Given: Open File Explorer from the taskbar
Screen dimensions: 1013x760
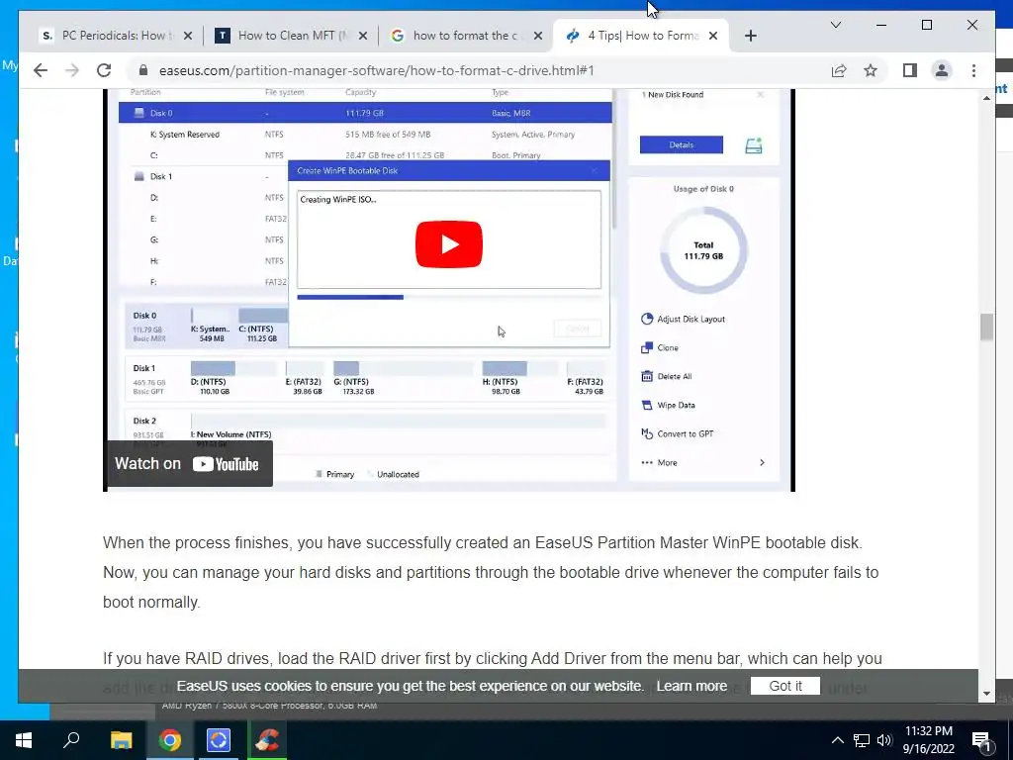Looking at the screenshot, I should click(121, 740).
